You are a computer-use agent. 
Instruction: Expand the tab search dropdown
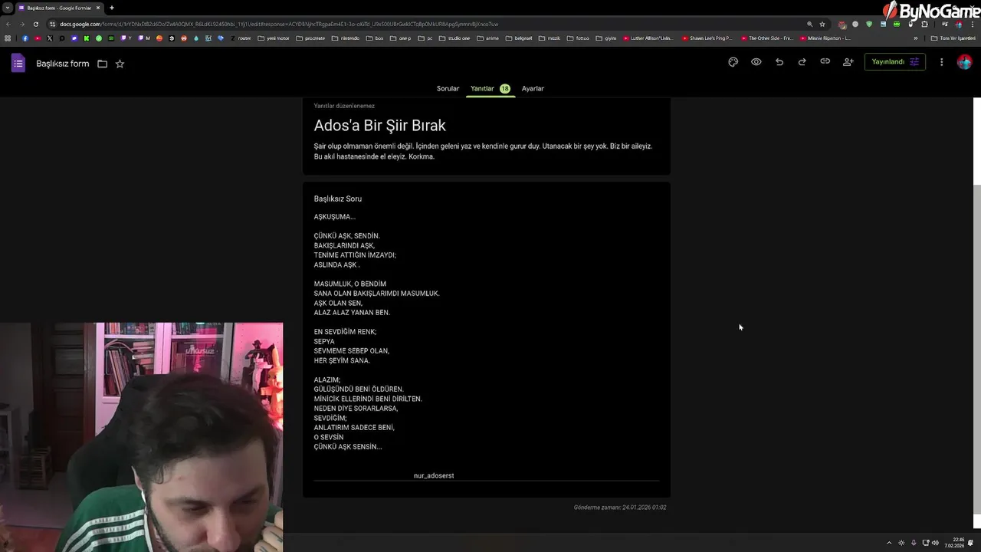tap(7, 8)
